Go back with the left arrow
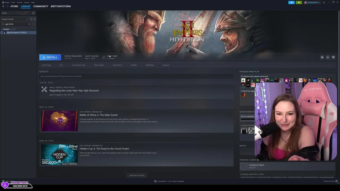Screen dimensions: 340x191 pyautogui.click(x=3, y=6)
